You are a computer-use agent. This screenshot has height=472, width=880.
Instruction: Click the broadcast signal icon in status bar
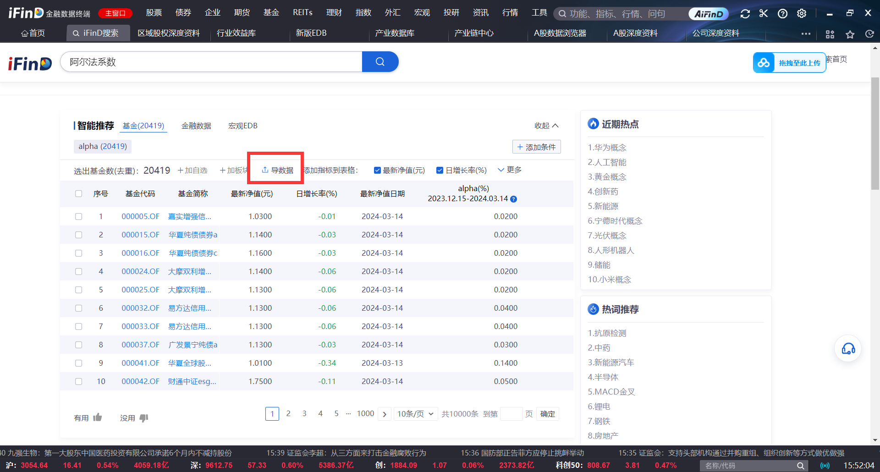pyautogui.click(x=825, y=466)
